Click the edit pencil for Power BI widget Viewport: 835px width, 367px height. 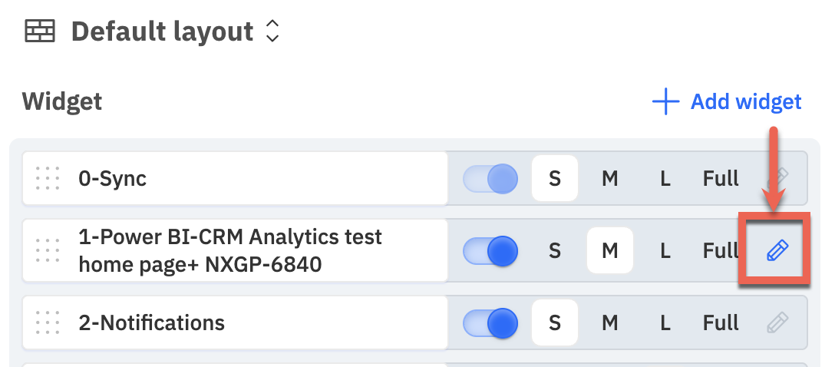pos(777,250)
